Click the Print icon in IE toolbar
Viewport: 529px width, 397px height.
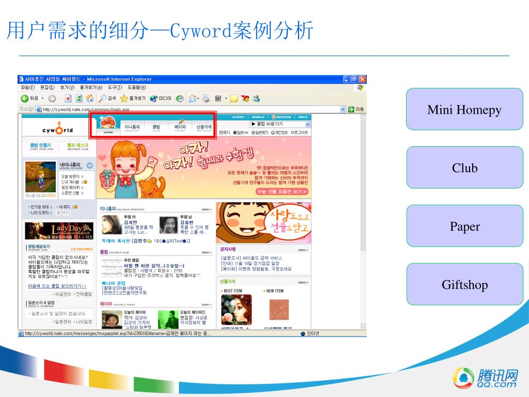tap(206, 98)
